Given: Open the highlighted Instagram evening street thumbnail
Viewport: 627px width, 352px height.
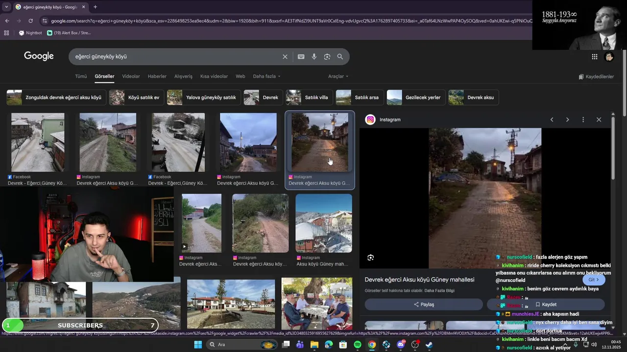Looking at the screenshot, I should click(x=320, y=142).
